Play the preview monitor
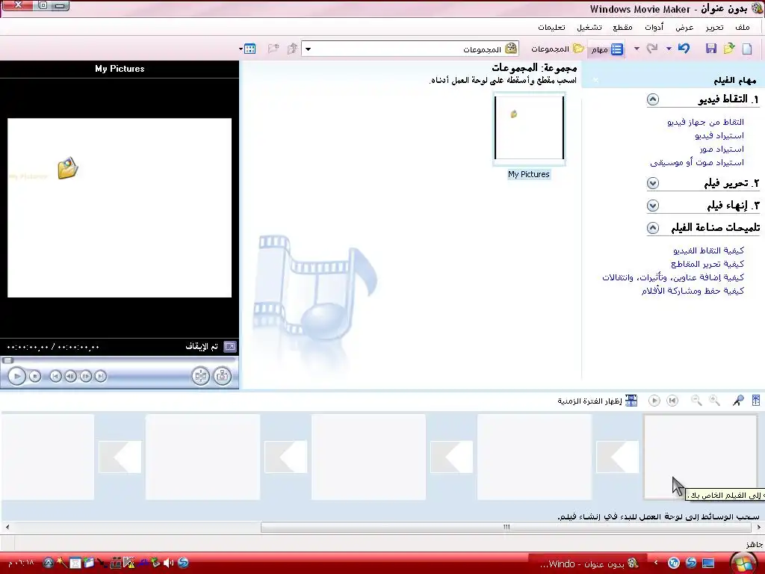 (x=17, y=377)
